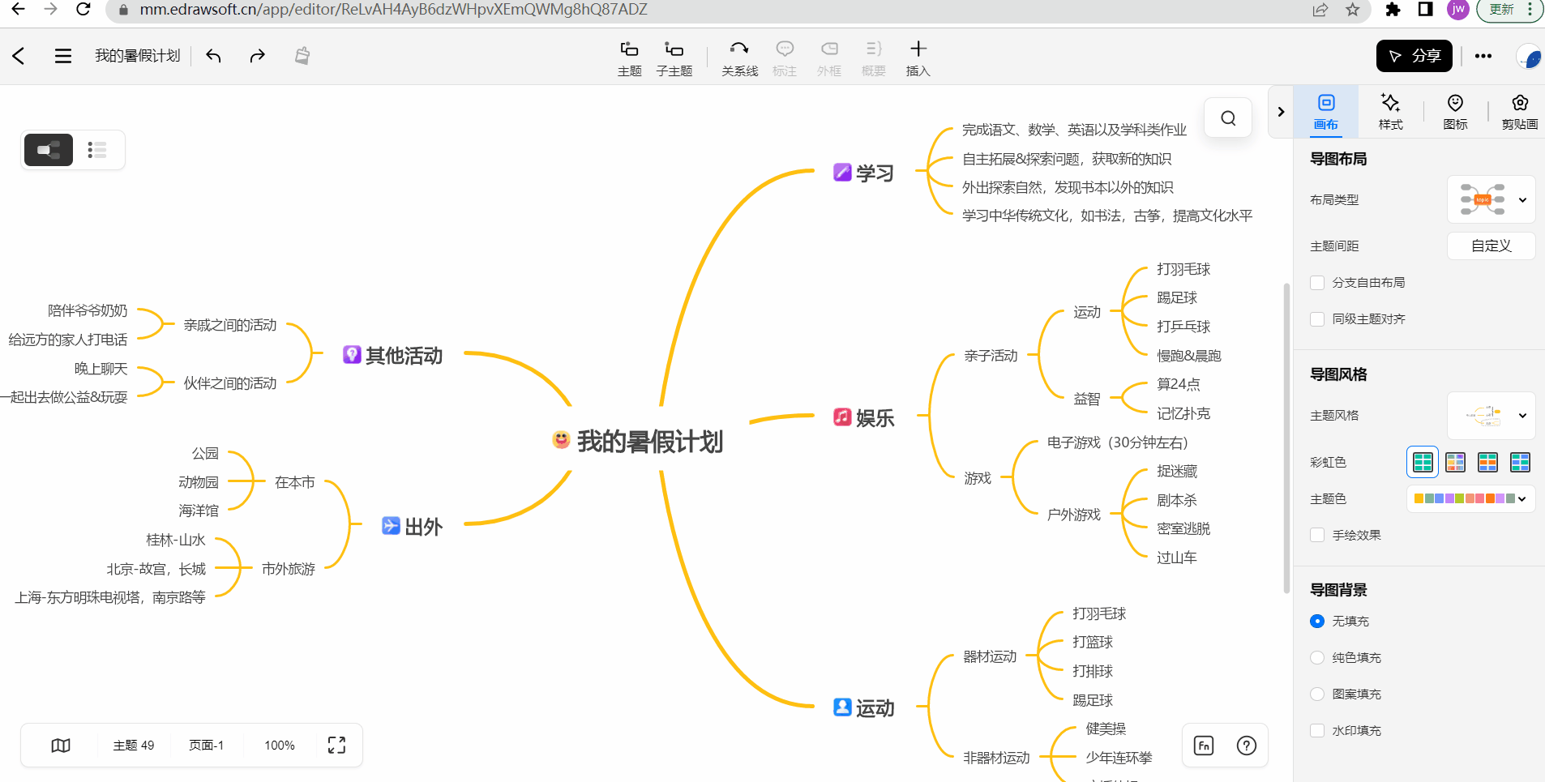
Task: Select 图案填充 background option
Action: 1317,694
